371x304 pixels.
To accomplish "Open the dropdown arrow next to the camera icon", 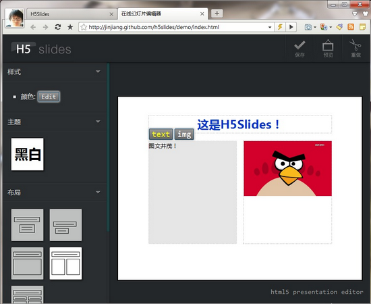I will [x=315, y=27].
